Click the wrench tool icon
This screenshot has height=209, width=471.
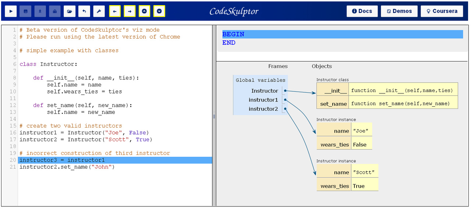coord(99,11)
